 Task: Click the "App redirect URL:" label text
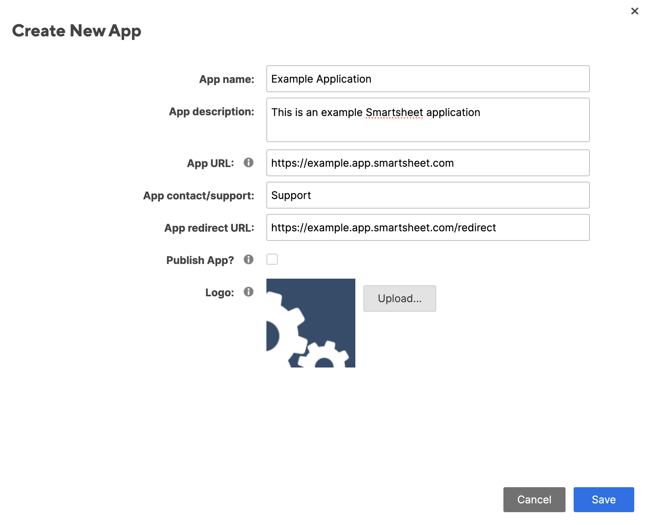click(x=209, y=228)
